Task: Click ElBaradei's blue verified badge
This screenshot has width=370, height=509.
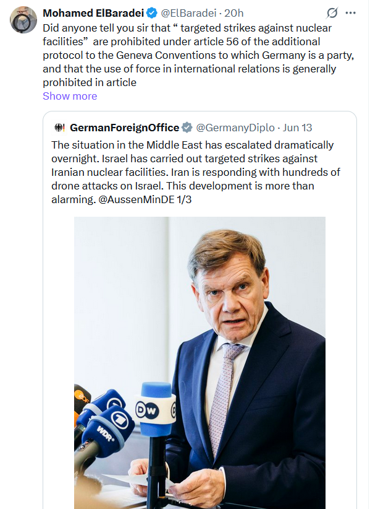Action: coord(152,13)
